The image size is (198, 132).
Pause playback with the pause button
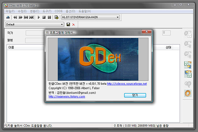tap(49, 17)
